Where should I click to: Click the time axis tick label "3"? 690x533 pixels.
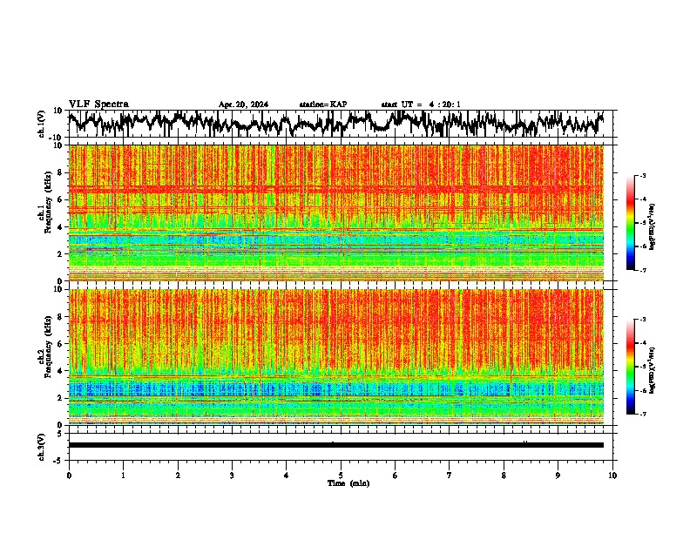click(x=232, y=476)
